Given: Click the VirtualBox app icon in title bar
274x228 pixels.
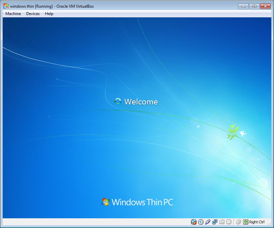Looking at the screenshot, I should point(6,6).
